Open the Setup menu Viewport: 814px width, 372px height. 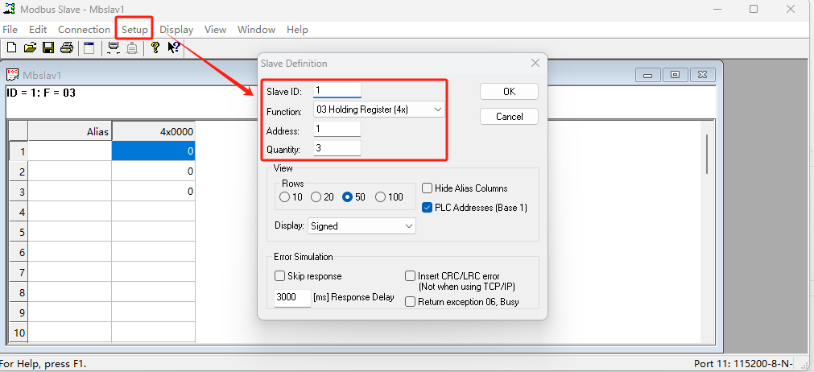pos(134,30)
